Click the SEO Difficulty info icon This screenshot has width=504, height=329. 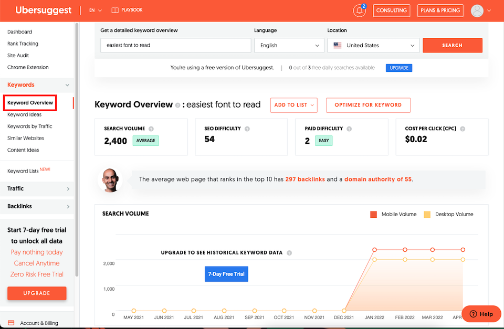[x=247, y=129]
